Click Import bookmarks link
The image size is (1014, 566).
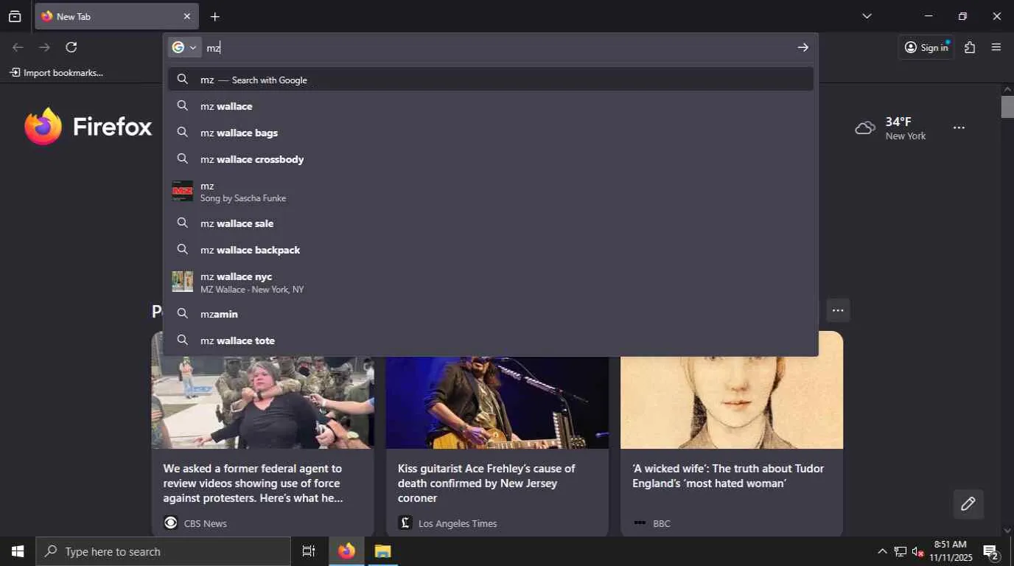pyautogui.click(x=57, y=73)
